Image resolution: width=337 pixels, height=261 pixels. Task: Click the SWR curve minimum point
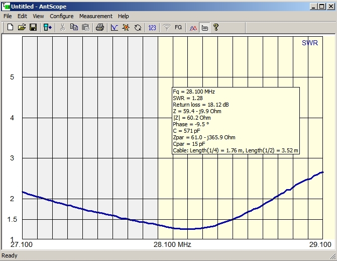click(x=187, y=229)
